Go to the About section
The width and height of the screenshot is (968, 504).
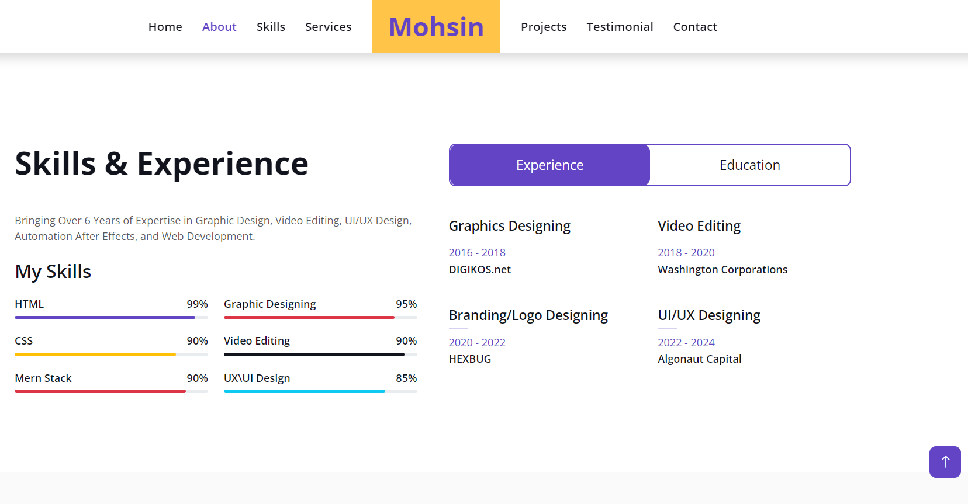point(219,27)
